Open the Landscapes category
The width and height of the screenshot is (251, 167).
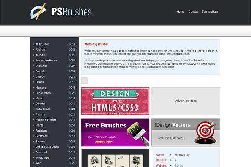43,93
